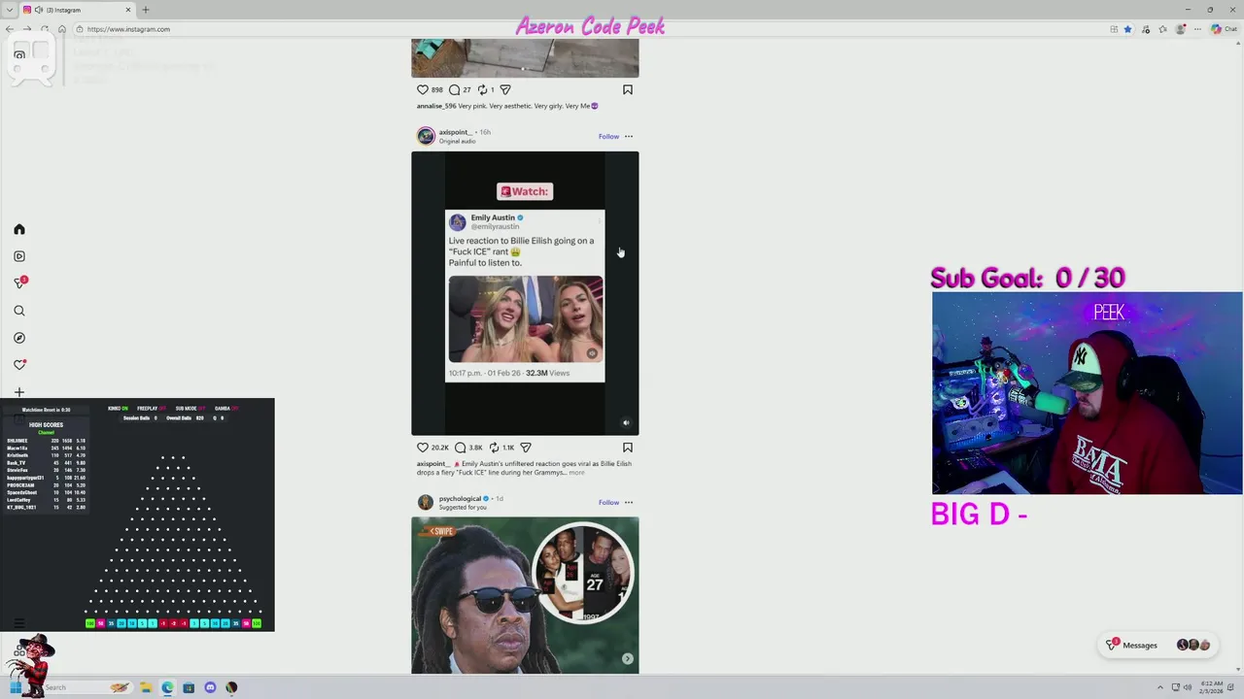Open browser media control icon in toolbar
Image resolution: width=1244 pixels, height=699 pixels.
pos(1146,29)
